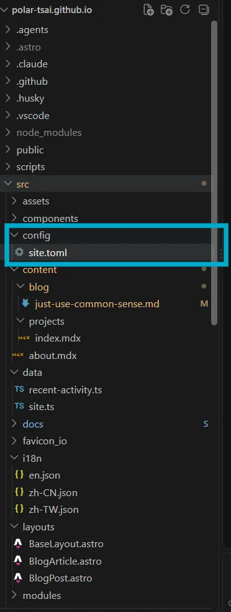Viewport: 231px width, 612px height.
Task: Open about.mdx file
Action: tap(53, 356)
